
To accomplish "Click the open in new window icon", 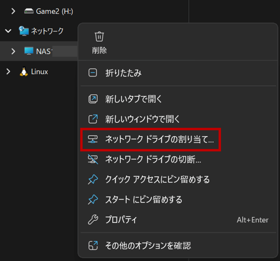I will click(93, 119).
